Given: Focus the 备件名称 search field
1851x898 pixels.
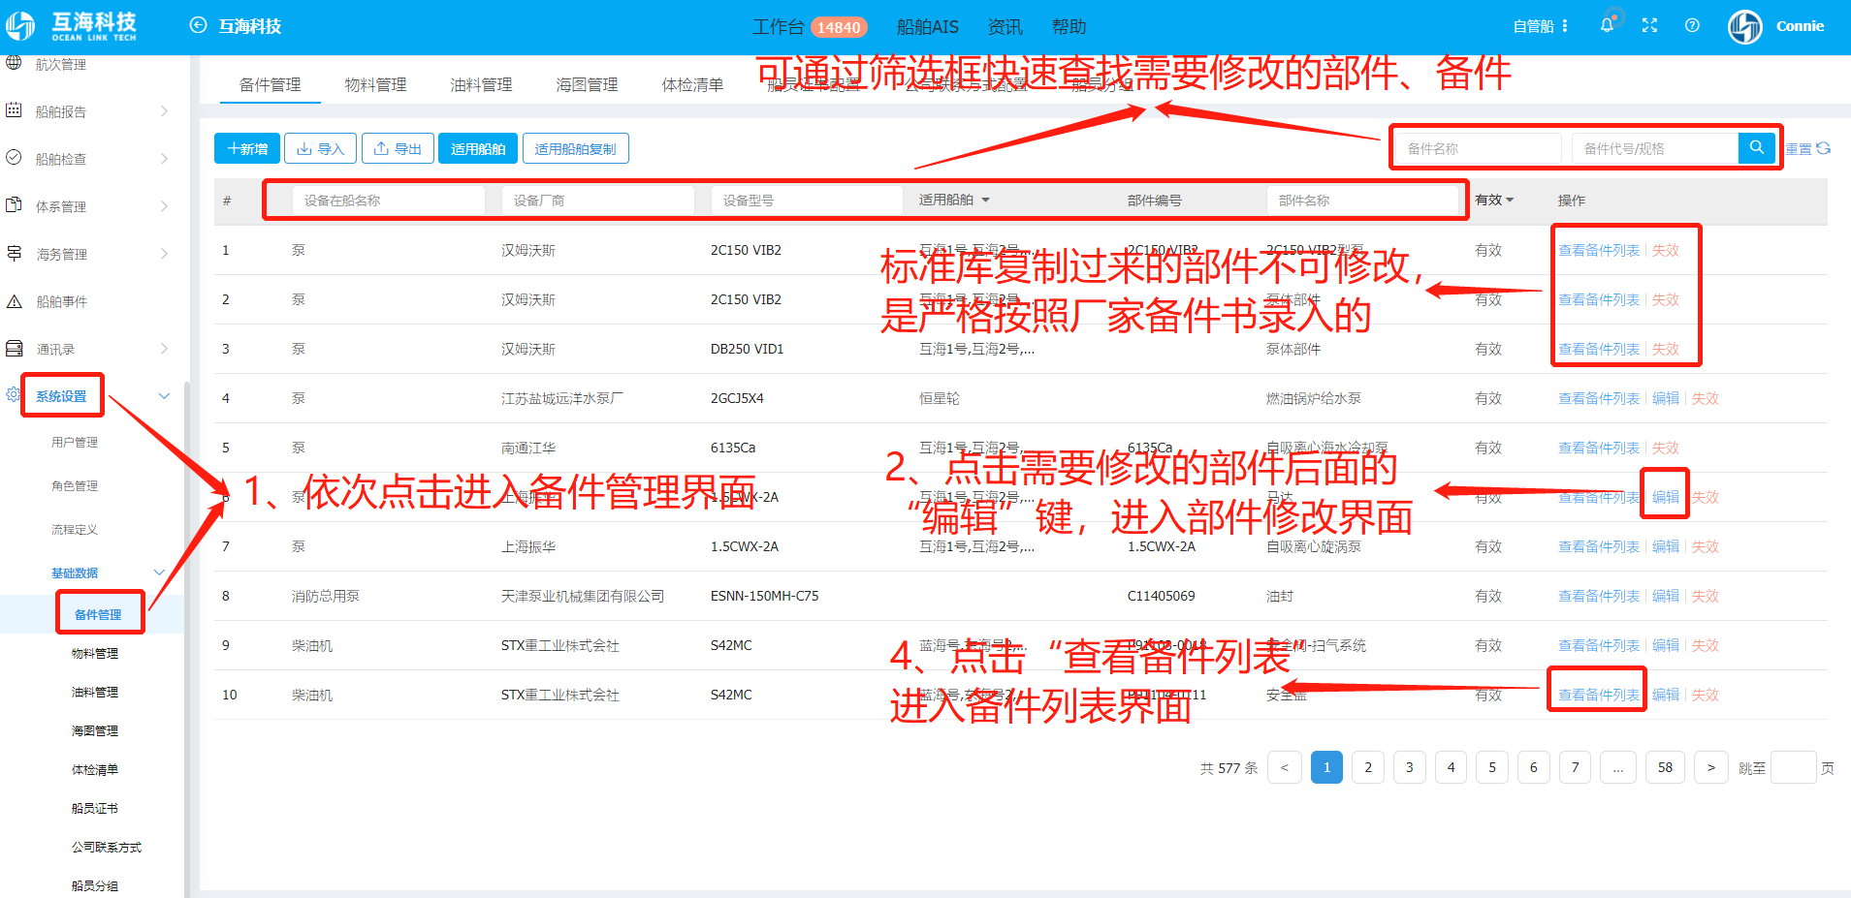Looking at the screenshot, I should point(1479,148).
